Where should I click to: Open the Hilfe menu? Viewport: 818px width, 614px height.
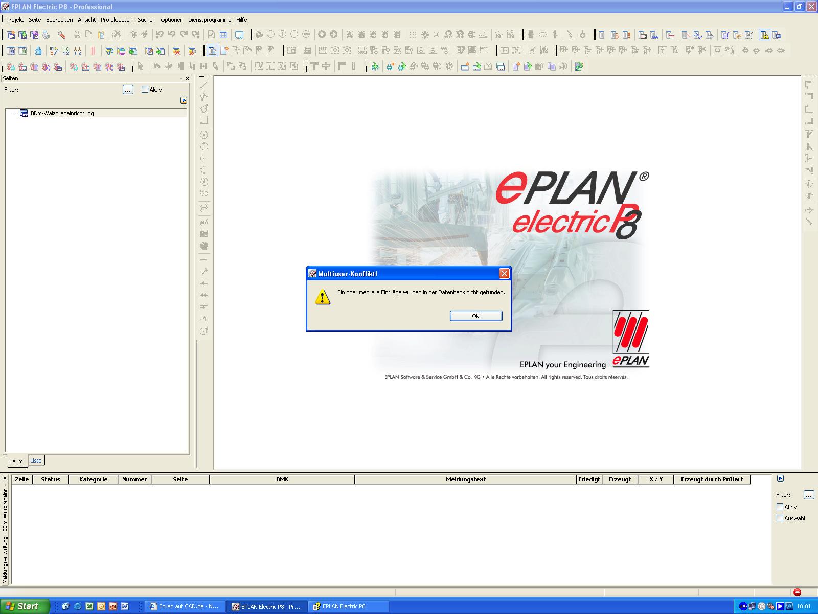[242, 20]
